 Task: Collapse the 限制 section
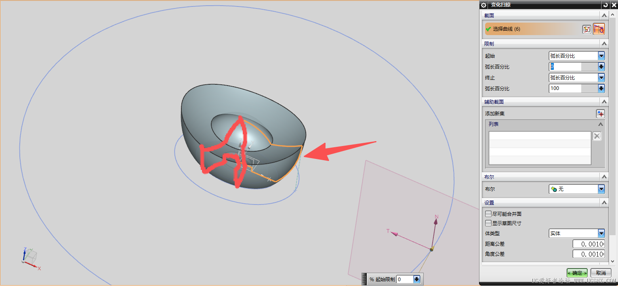pyautogui.click(x=604, y=43)
